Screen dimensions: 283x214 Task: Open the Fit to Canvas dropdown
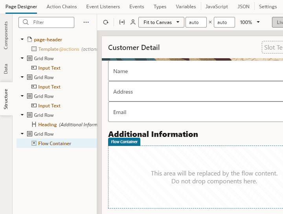[161, 22]
